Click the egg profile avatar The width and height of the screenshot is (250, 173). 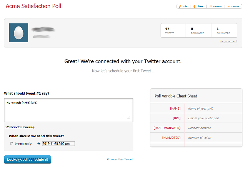[18, 33]
